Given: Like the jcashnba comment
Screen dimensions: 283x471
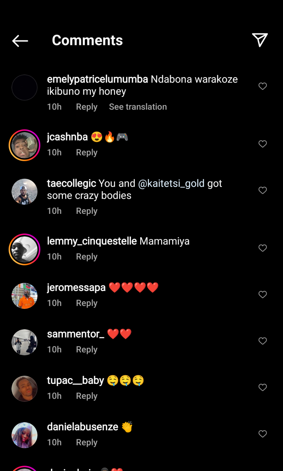Looking at the screenshot, I should [263, 144].
